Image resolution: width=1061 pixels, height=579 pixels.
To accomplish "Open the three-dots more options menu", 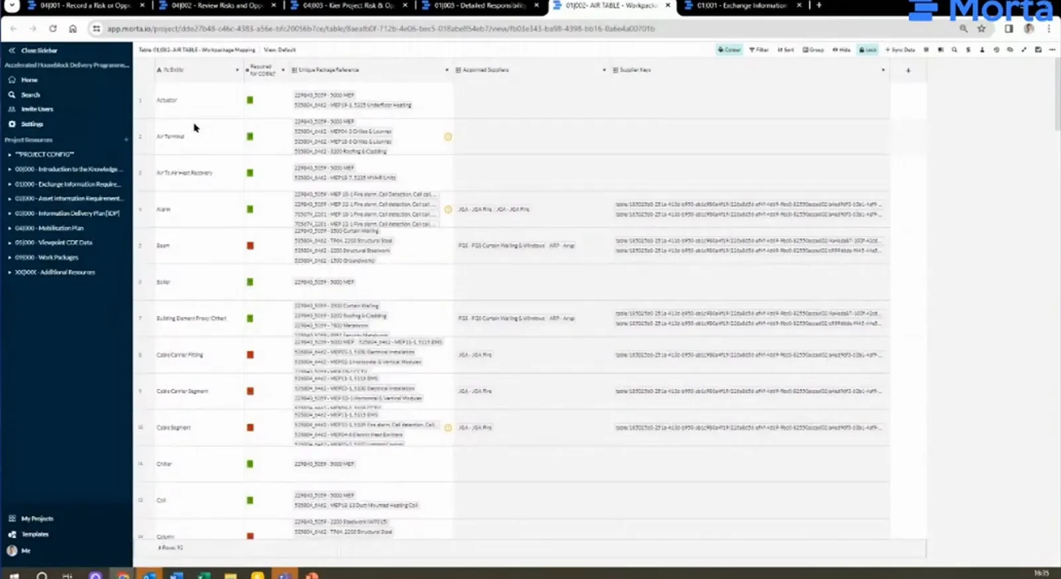I will pyautogui.click(x=1052, y=50).
